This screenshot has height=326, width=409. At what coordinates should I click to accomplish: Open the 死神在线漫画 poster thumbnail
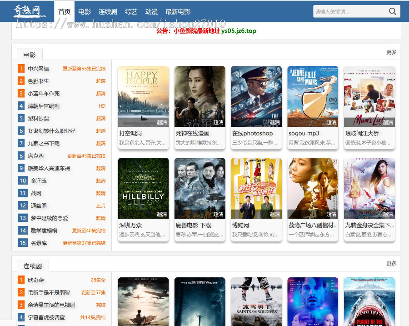[200, 96]
